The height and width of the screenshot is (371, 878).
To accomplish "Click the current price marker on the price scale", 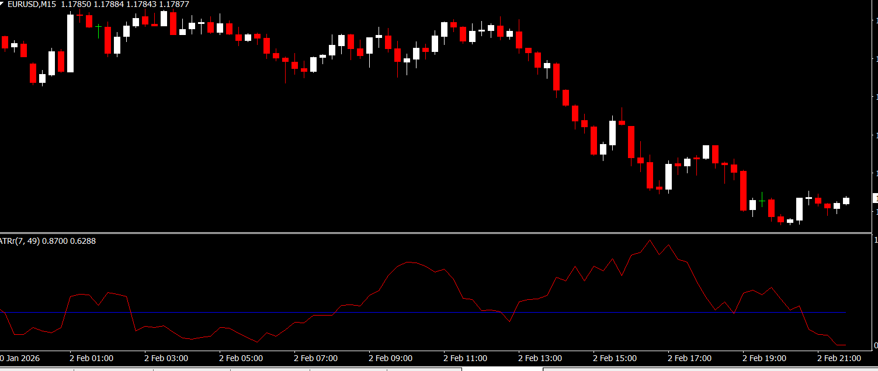I will click(x=874, y=198).
